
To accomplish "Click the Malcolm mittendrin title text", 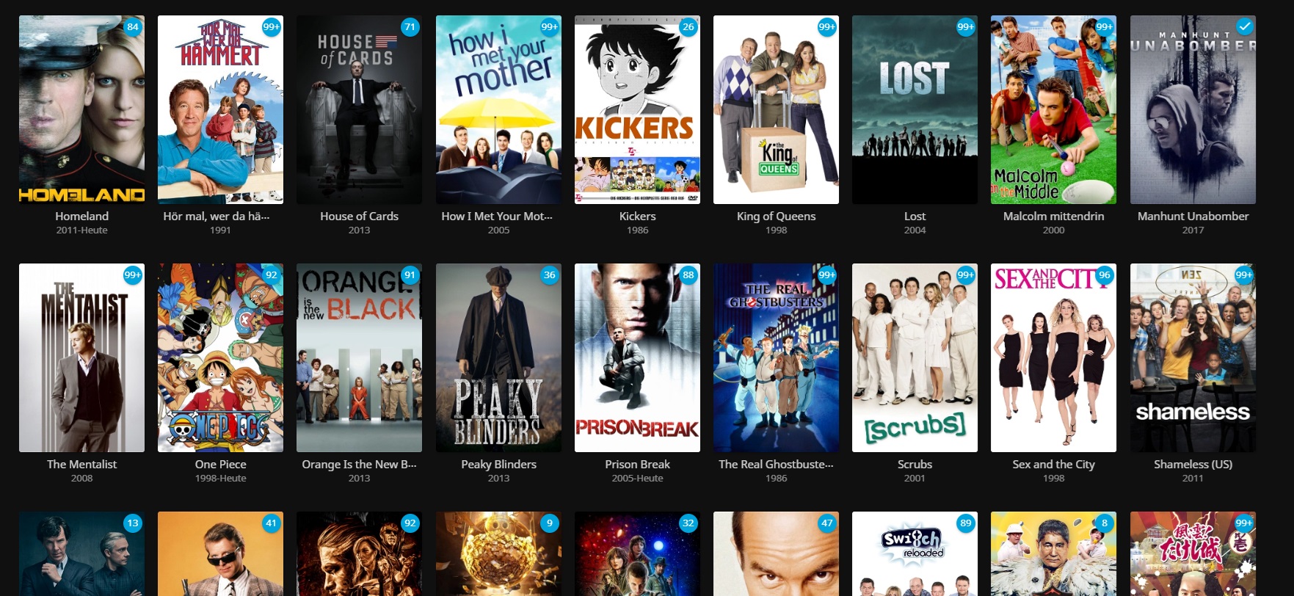I will tap(1053, 216).
